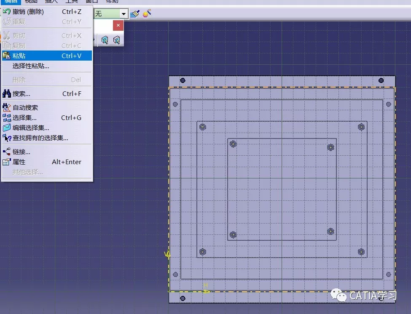This screenshot has width=411, height=314.
Task: Click the right cube-with-cursor toolbar icon
Action: pyautogui.click(x=116, y=40)
